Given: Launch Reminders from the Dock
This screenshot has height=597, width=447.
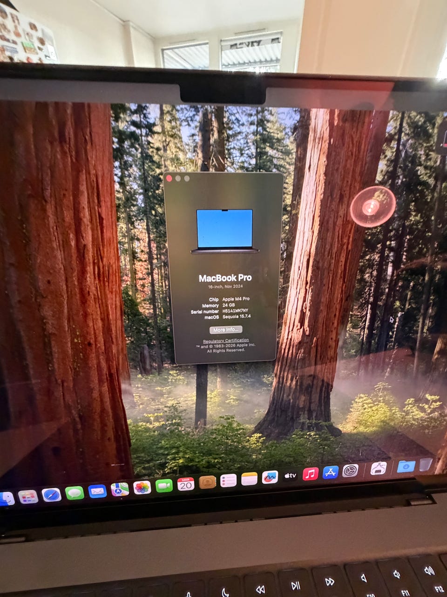Looking at the screenshot, I should pyautogui.click(x=228, y=480).
